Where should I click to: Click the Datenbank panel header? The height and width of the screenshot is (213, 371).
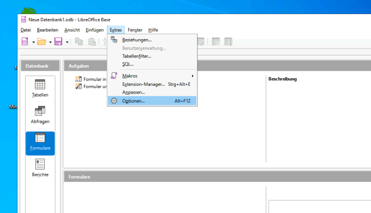tap(40, 66)
